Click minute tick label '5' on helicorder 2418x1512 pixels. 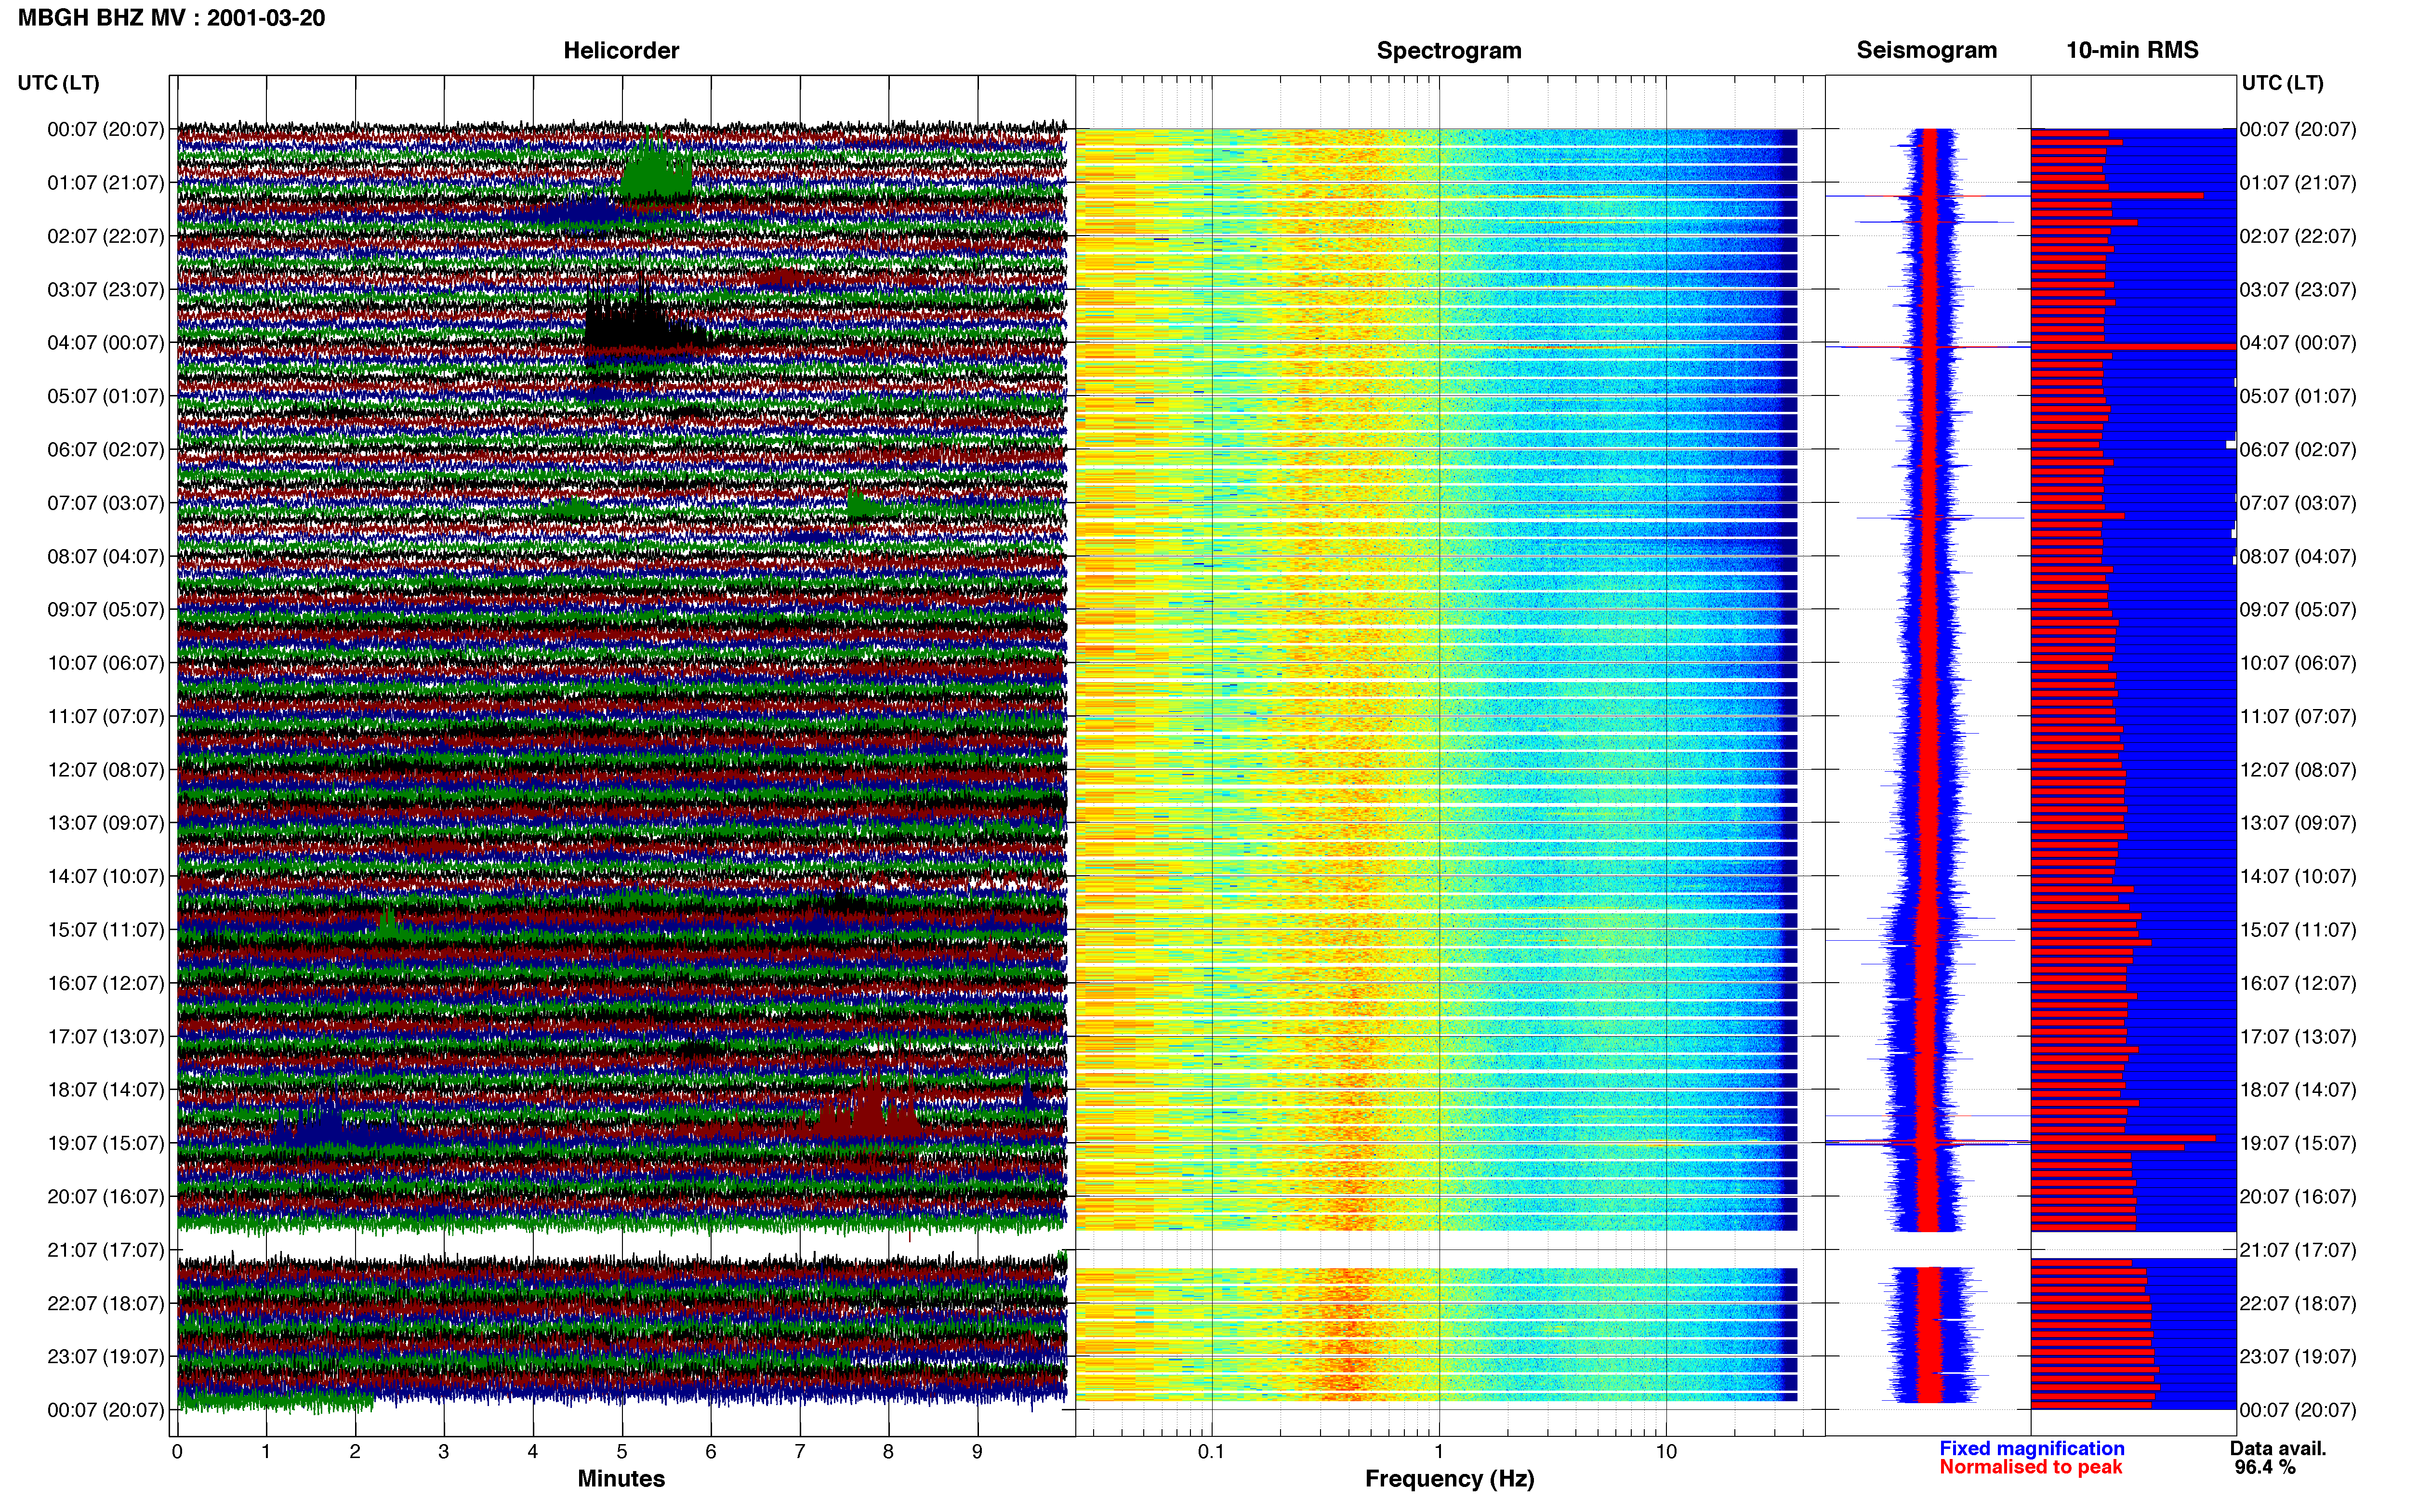click(x=622, y=1452)
